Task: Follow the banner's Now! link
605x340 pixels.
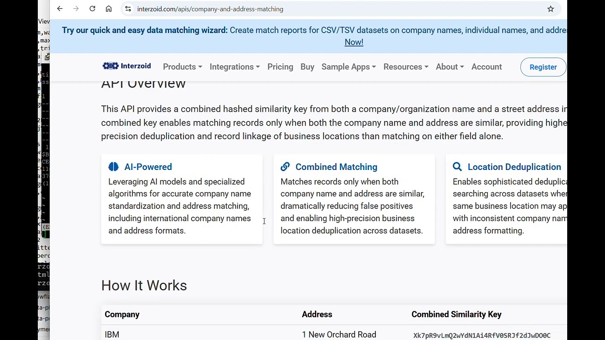Action: [354, 42]
